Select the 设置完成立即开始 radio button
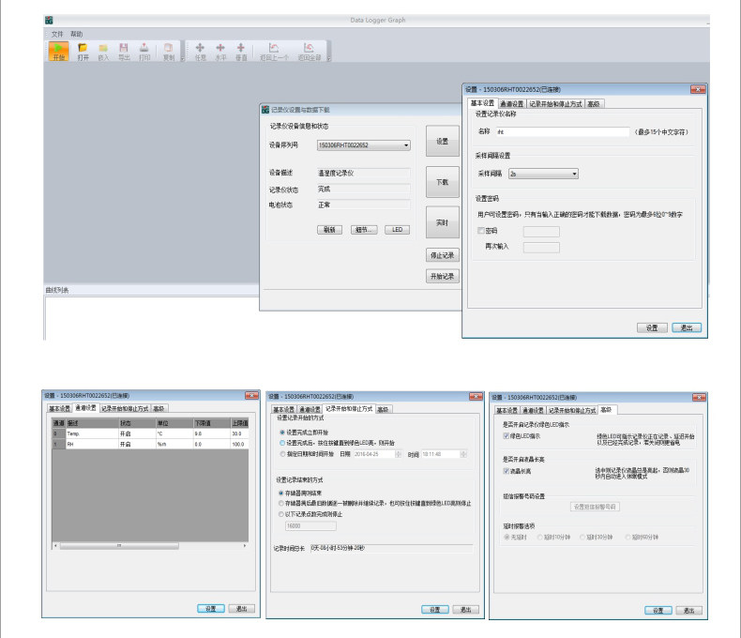The width and height of the screenshot is (741, 638). [x=282, y=433]
